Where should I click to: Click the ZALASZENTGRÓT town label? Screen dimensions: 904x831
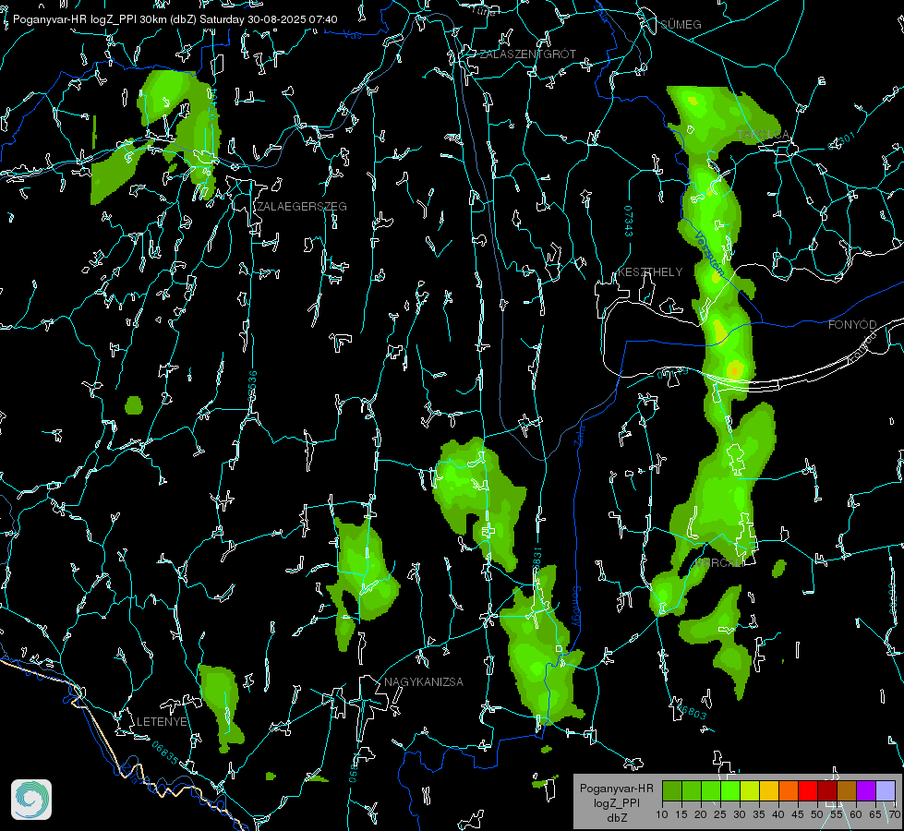[x=527, y=54]
